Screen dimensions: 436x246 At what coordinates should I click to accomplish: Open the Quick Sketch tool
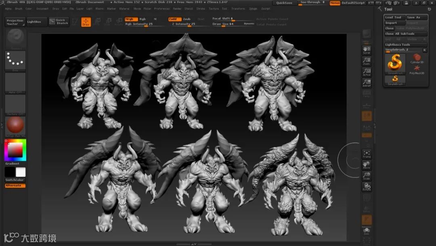(x=59, y=22)
